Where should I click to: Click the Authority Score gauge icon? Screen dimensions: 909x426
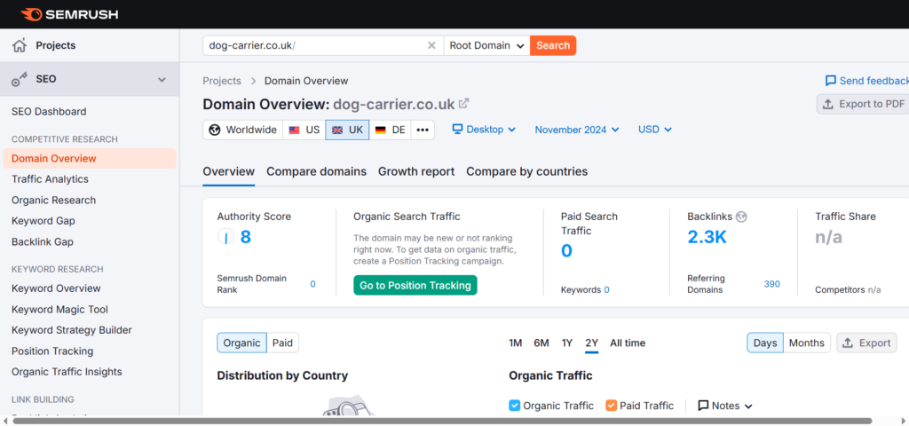pos(225,237)
